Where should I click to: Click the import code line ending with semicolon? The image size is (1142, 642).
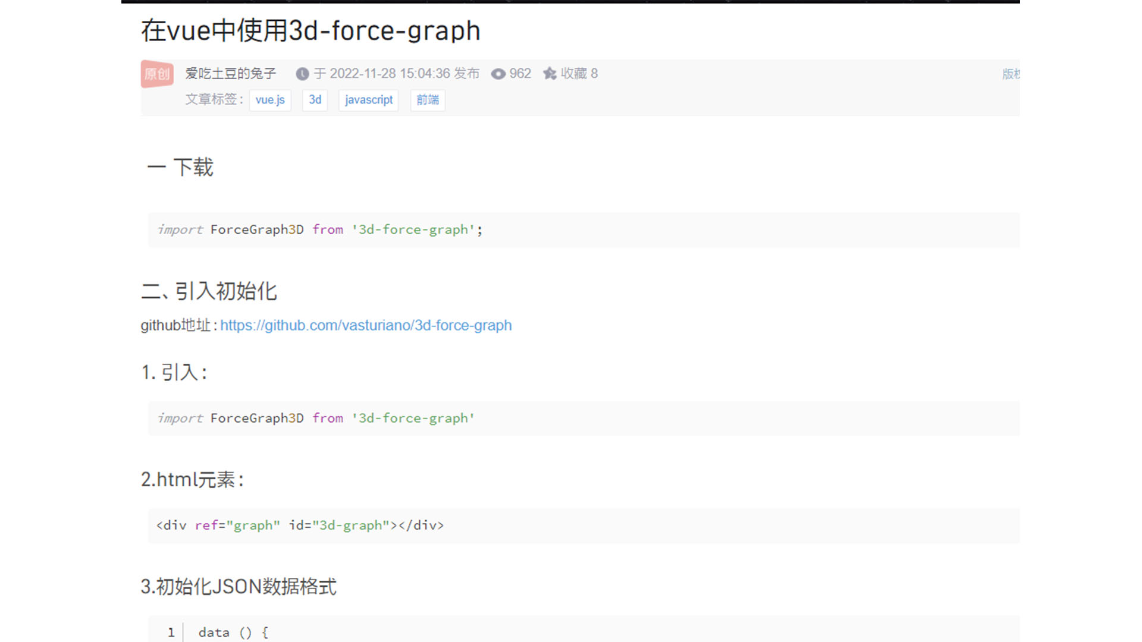(320, 229)
